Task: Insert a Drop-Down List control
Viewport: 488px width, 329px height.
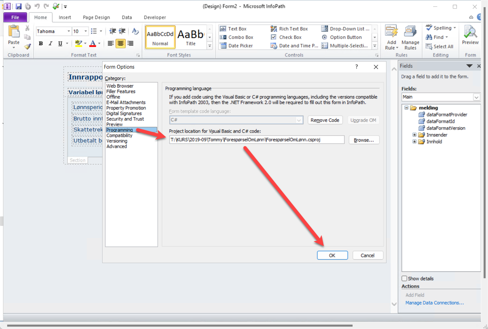Action: coord(346,29)
